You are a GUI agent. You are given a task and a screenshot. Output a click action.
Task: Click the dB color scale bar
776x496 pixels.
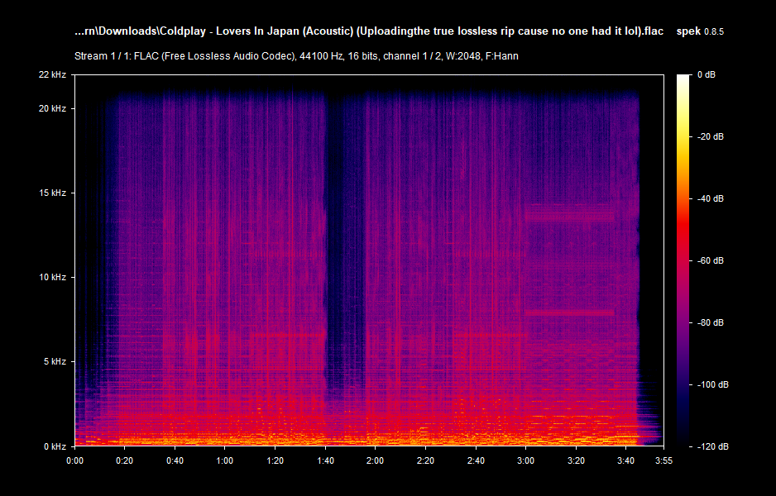pos(683,260)
